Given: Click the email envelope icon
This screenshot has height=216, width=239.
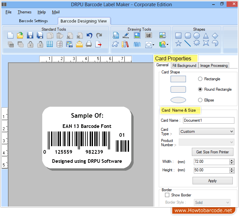Looking at the screenshot, I should pyautogui.click(x=79, y=44).
